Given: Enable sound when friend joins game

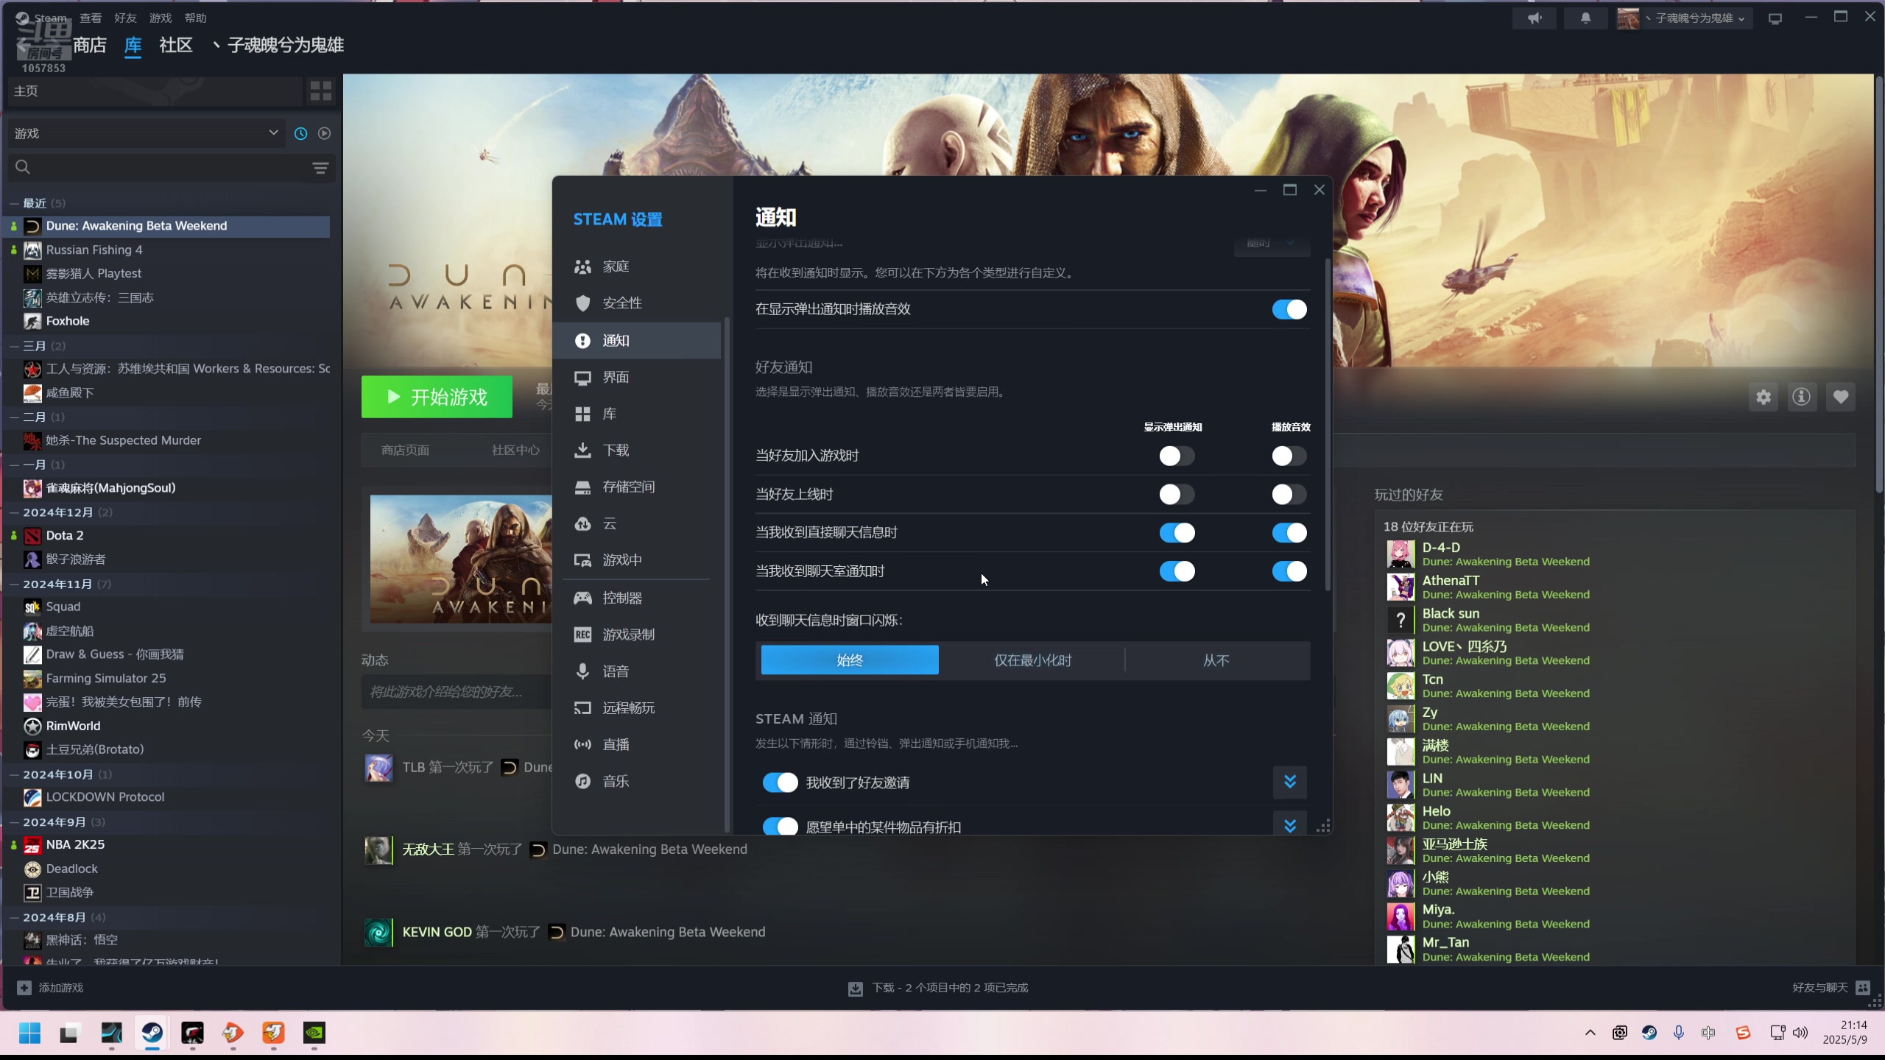Looking at the screenshot, I should pos(1289,456).
